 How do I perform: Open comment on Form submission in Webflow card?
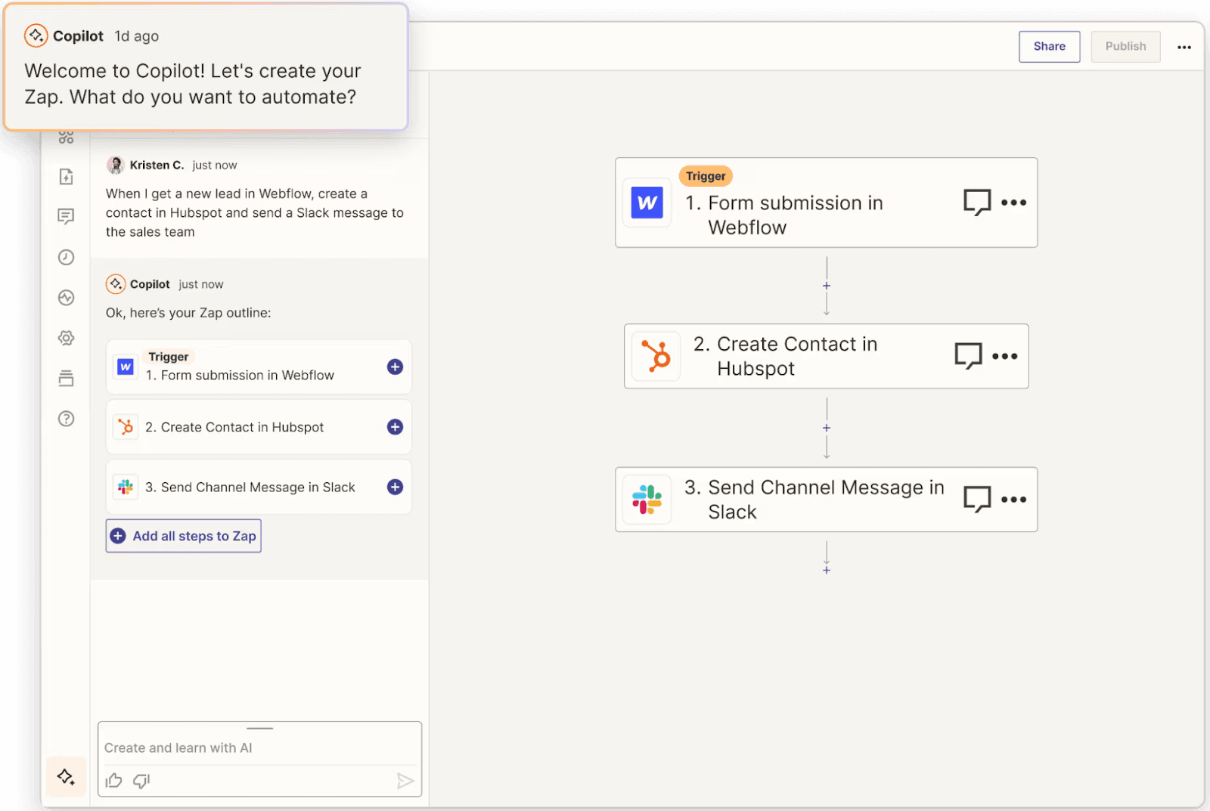point(977,202)
